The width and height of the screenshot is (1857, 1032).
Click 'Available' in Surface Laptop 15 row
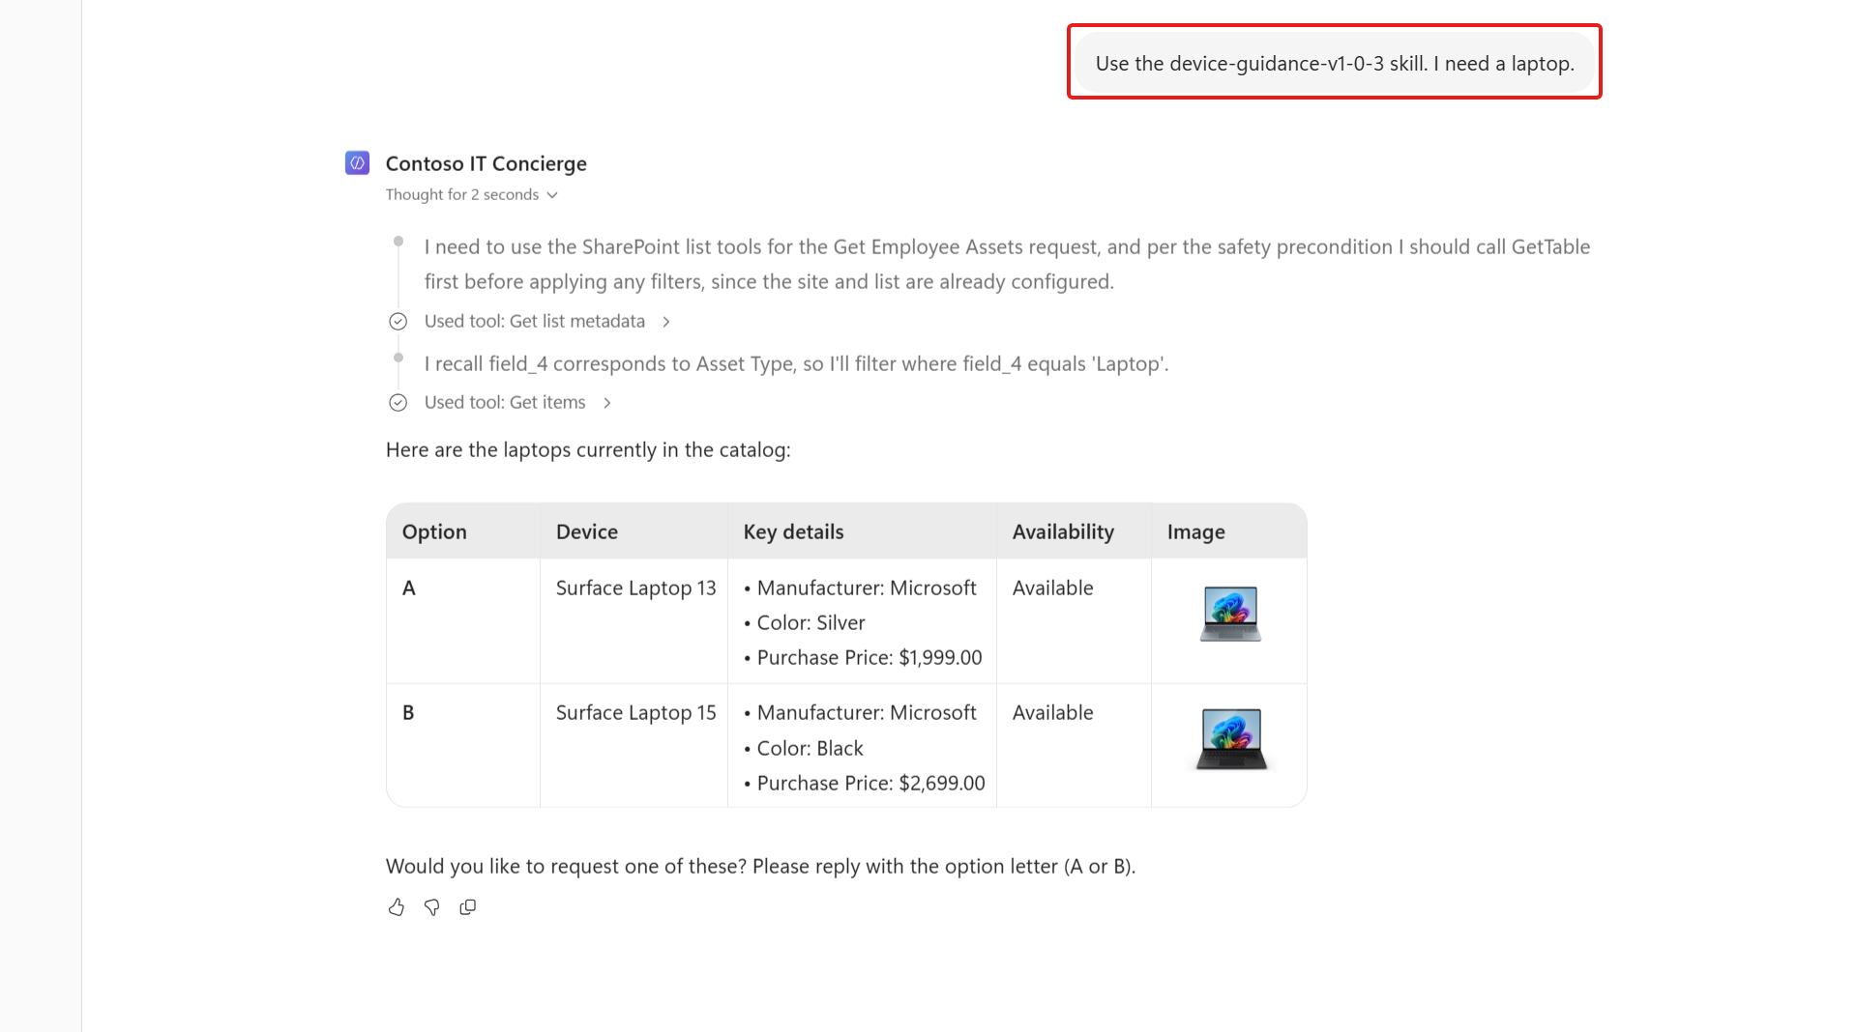1053,713
